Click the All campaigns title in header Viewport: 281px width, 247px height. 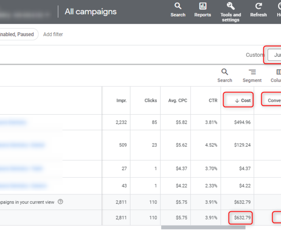coord(91,12)
